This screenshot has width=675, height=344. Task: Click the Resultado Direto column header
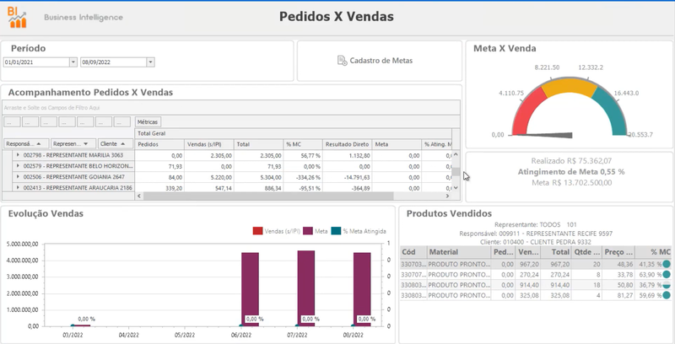click(x=347, y=144)
